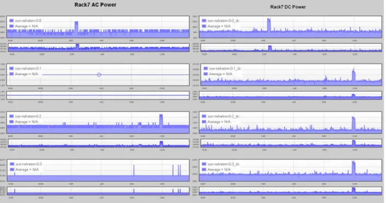Click the sun-nehalem-0-2_dc legend color swatch
This screenshot has width=386, height=203.
[204, 116]
